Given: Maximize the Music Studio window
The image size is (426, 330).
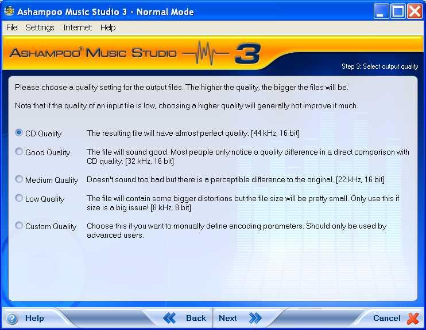Looking at the screenshot, I should pos(398,11).
